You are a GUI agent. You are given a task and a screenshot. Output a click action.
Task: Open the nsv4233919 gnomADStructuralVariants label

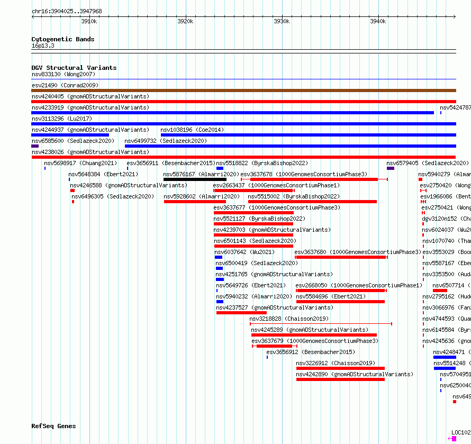tap(90, 107)
